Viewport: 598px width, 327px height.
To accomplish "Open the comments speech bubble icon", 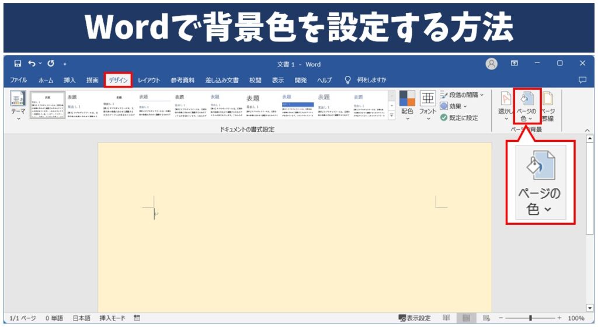I will click(582, 79).
